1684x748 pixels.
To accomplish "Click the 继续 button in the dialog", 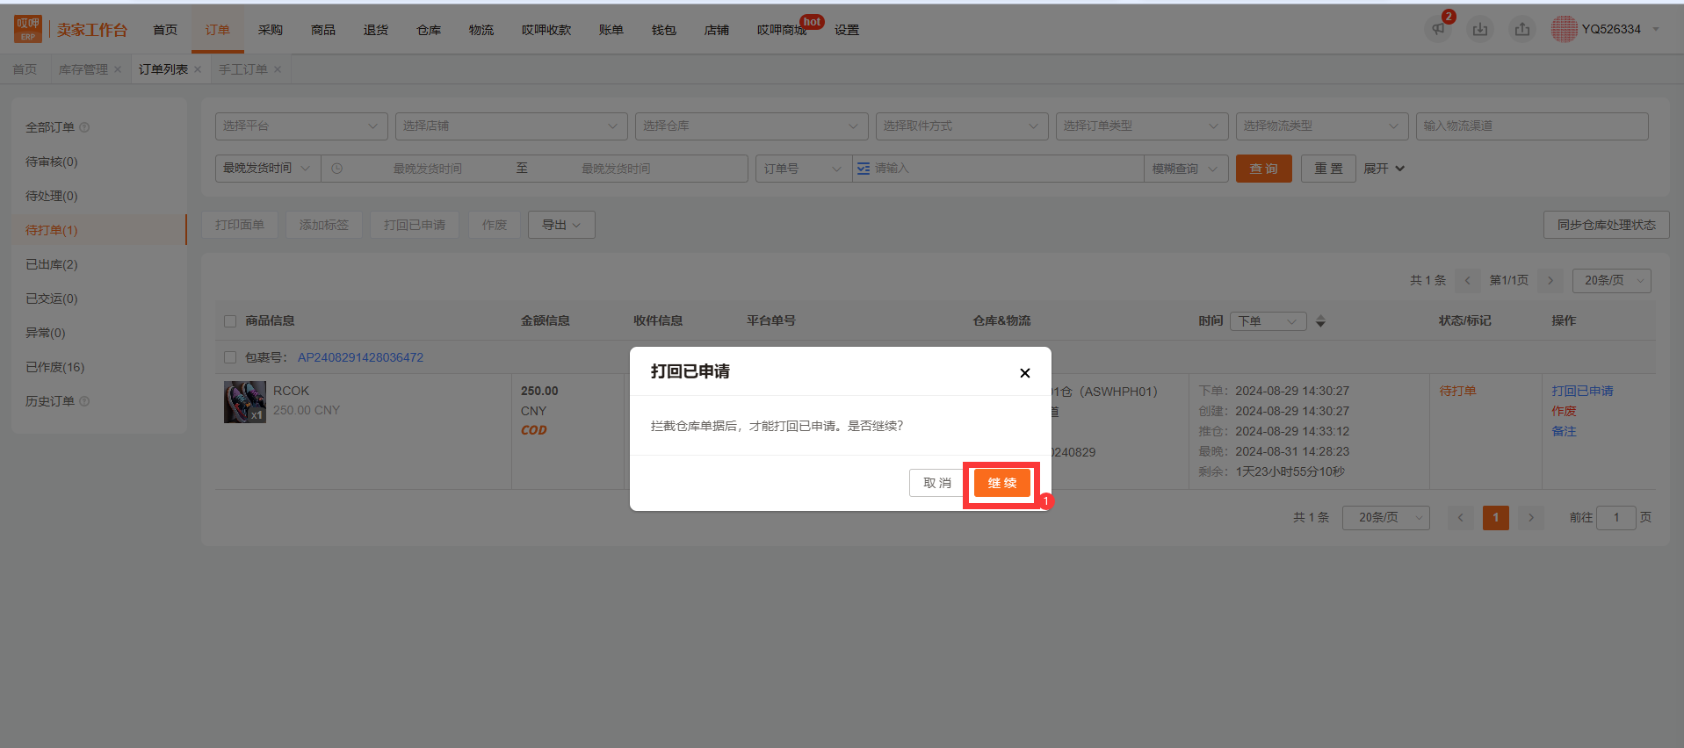I will (1002, 483).
